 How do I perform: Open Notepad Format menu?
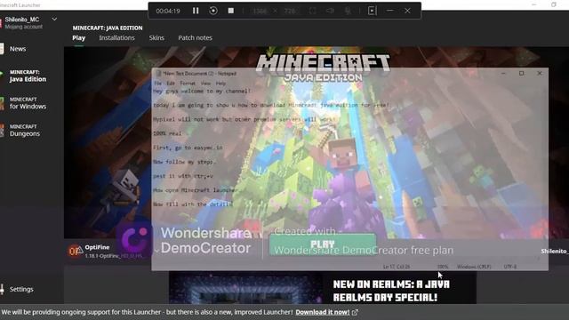click(188, 83)
